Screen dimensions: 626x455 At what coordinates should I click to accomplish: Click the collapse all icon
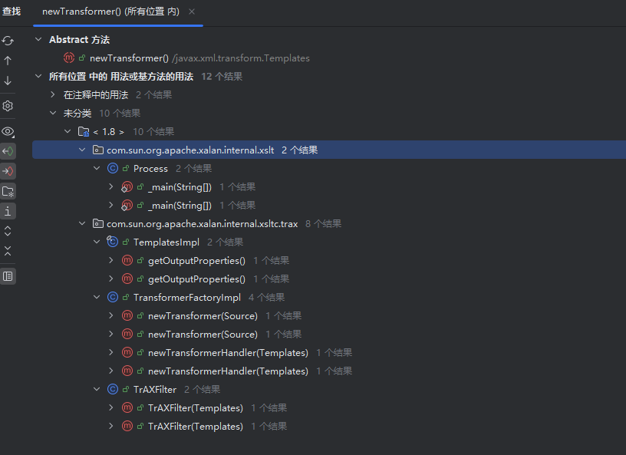point(8,250)
